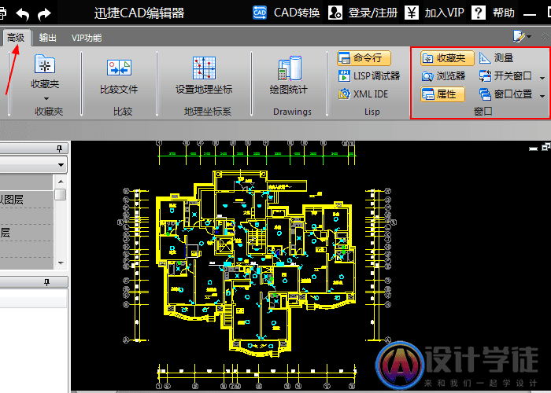Expand the 窗口位置 dropdown arrow
The width and height of the screenshot is (551, 393).
pos(542,96)
